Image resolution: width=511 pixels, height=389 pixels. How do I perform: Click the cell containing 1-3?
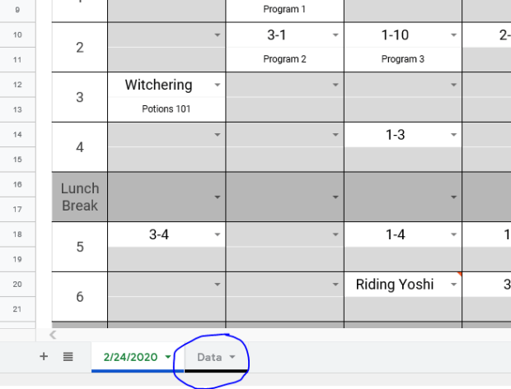pyautogui.click(x=394, y=135)
